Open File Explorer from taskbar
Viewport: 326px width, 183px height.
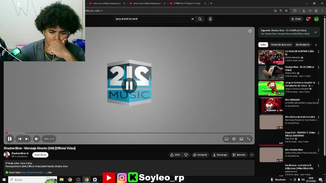click(x=61, y=180)
